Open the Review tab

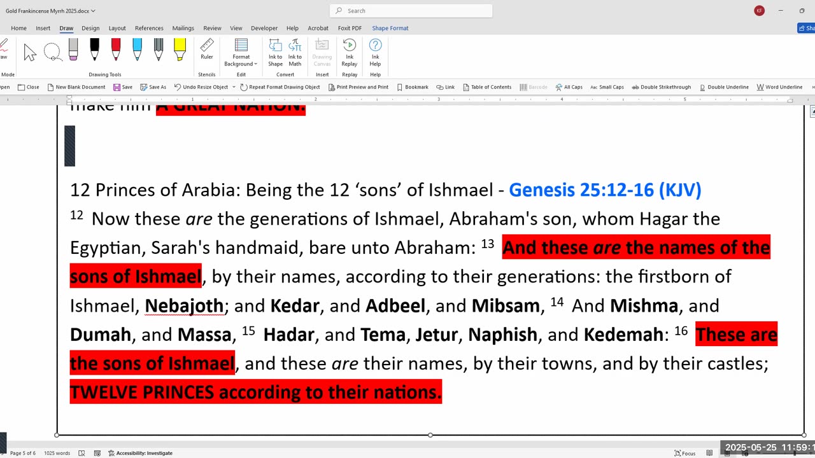[x=212, y=28]
